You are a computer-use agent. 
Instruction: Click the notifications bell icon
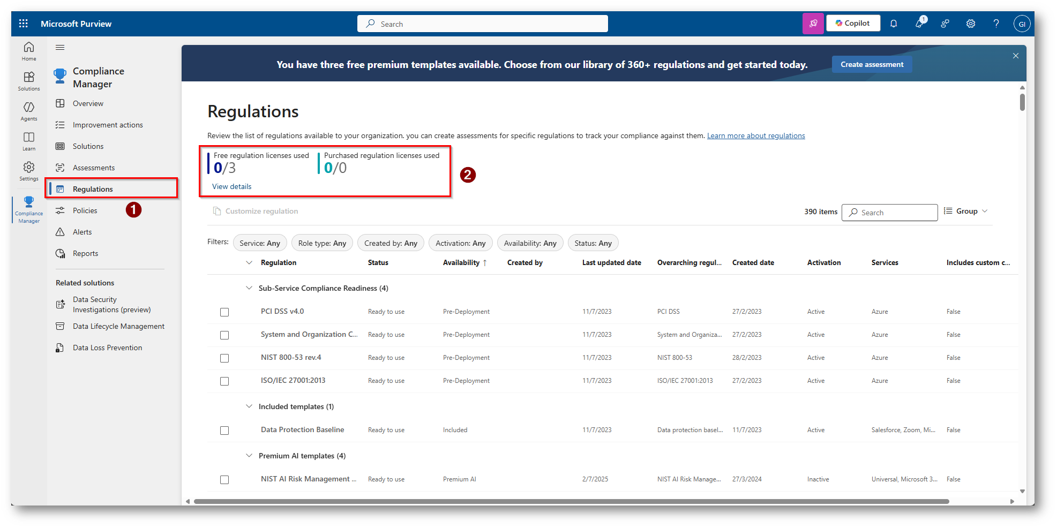pos(894,24)
